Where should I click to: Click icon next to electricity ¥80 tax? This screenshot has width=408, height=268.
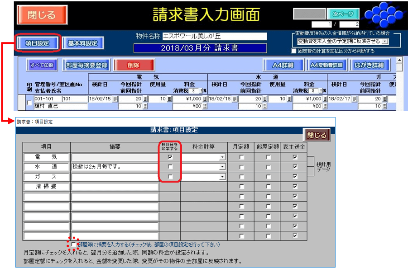(x=204, y=106)
